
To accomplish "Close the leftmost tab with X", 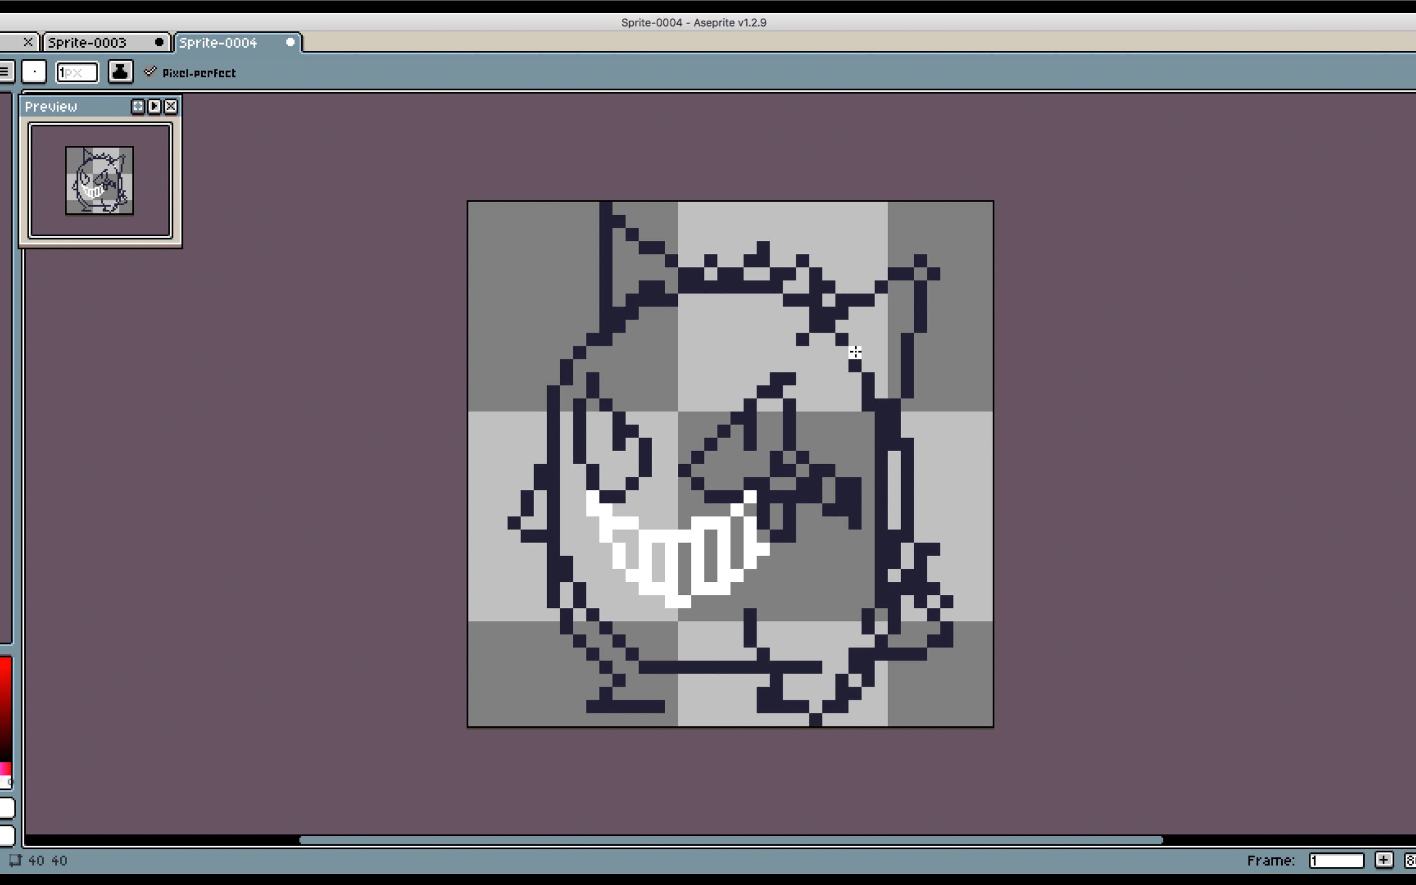I will [x=28, y=42].
